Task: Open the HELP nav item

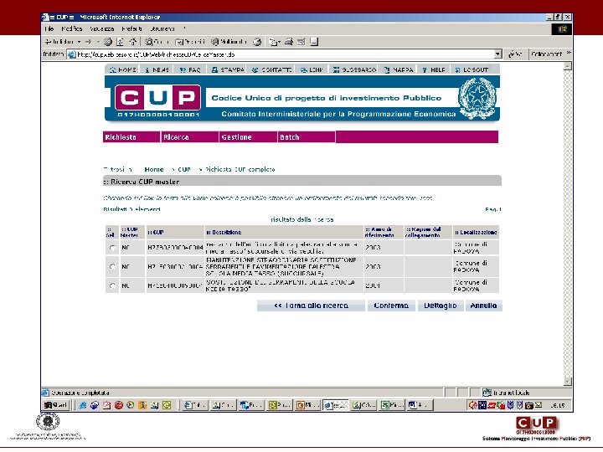Action: [434, 69]
